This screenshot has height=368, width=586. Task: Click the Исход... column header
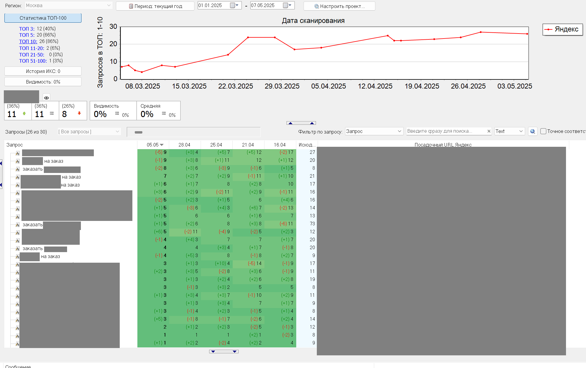[x=307, y=145]
